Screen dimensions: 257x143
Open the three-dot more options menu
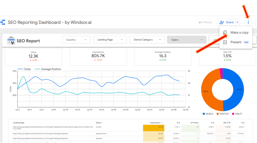coord(248,22)
